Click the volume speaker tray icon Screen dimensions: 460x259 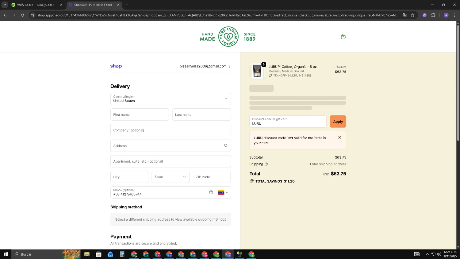click(x=439, y=254)
